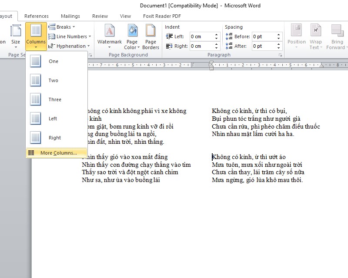
Task: Click the Columns ribbon icon
Action: tap(36, 30)
